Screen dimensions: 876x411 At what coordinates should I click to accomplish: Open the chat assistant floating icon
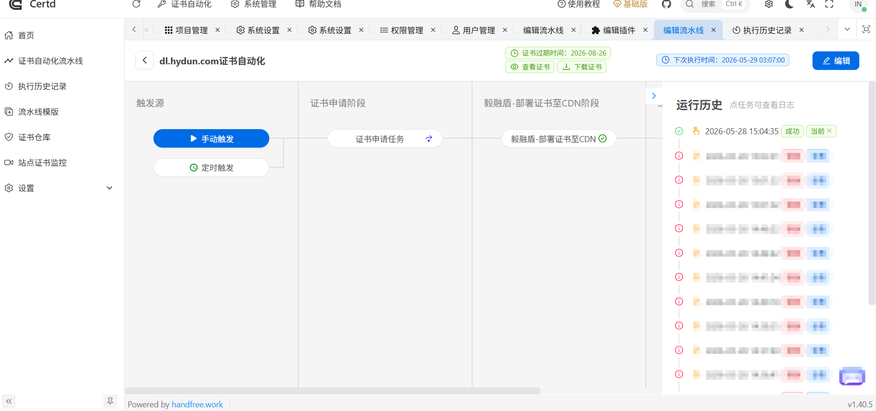pos(852,376)
